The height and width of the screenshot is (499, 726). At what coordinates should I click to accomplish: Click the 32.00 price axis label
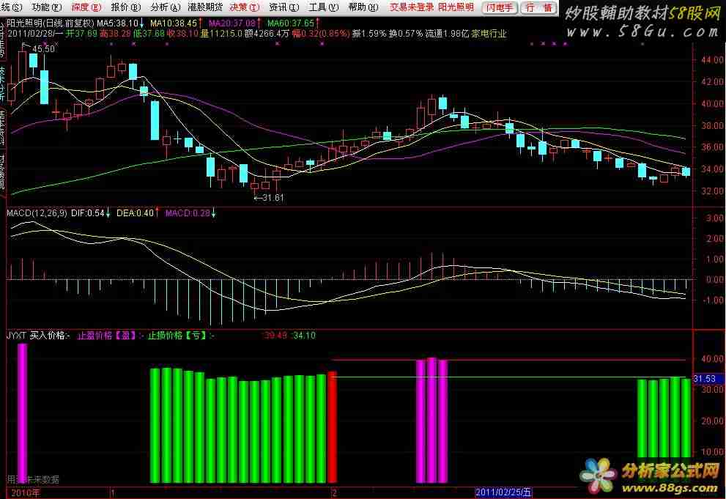[x=712, y=191]
